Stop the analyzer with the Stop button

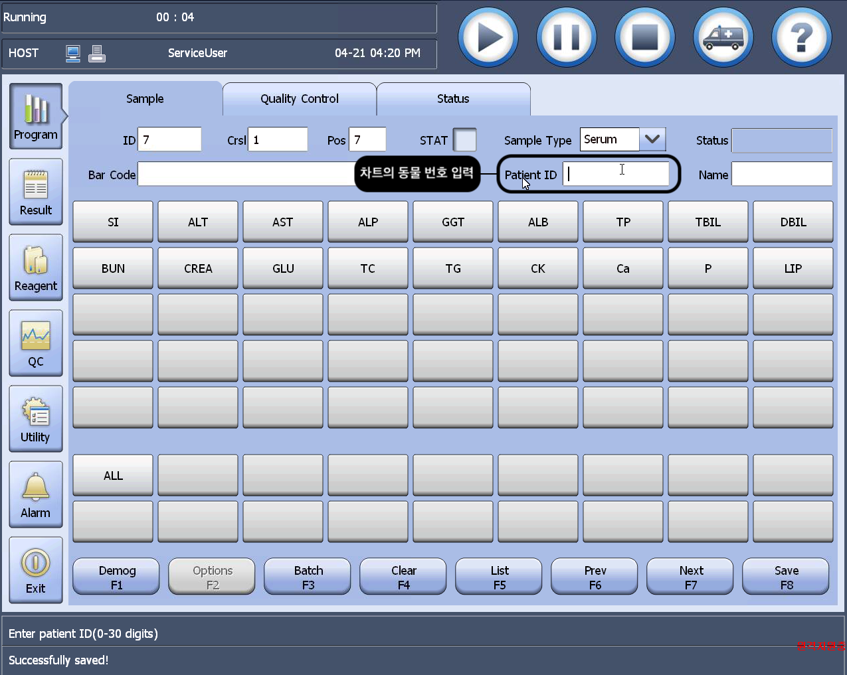pyautogui.click(x=645, y=37)
